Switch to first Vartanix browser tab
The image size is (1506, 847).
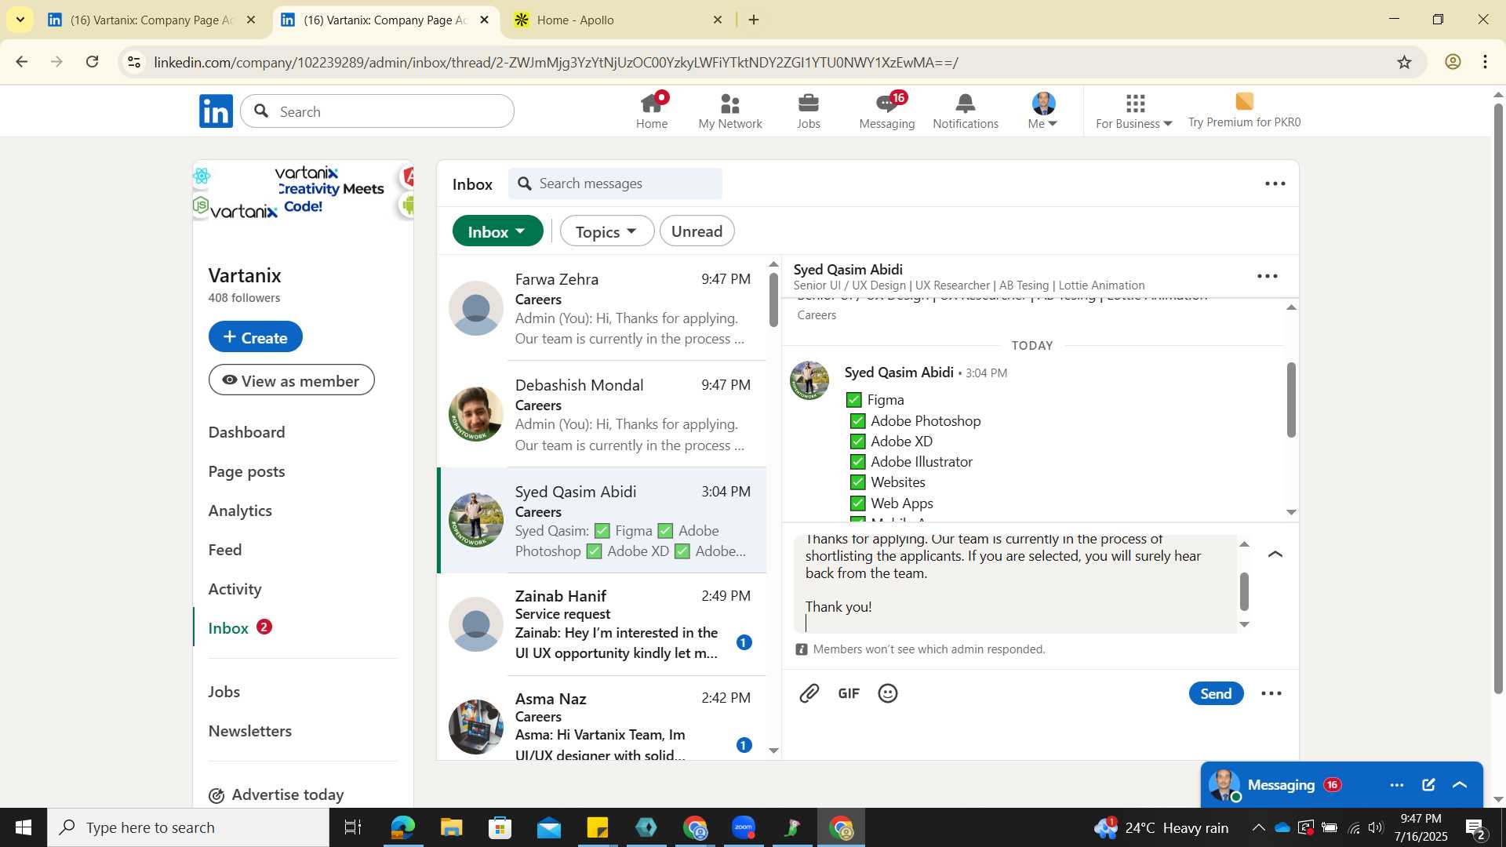click(151, 20)
